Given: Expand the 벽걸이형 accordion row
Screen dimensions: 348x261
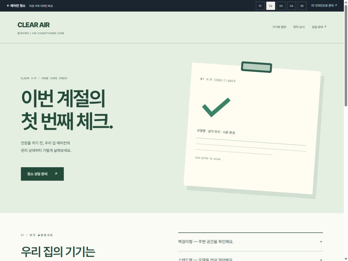Looking at the screenshot, I should pos(251,242).
